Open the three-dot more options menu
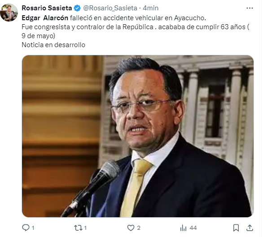Image resolution: width=263 pixels, height=237 pixels. click(250, 8)
